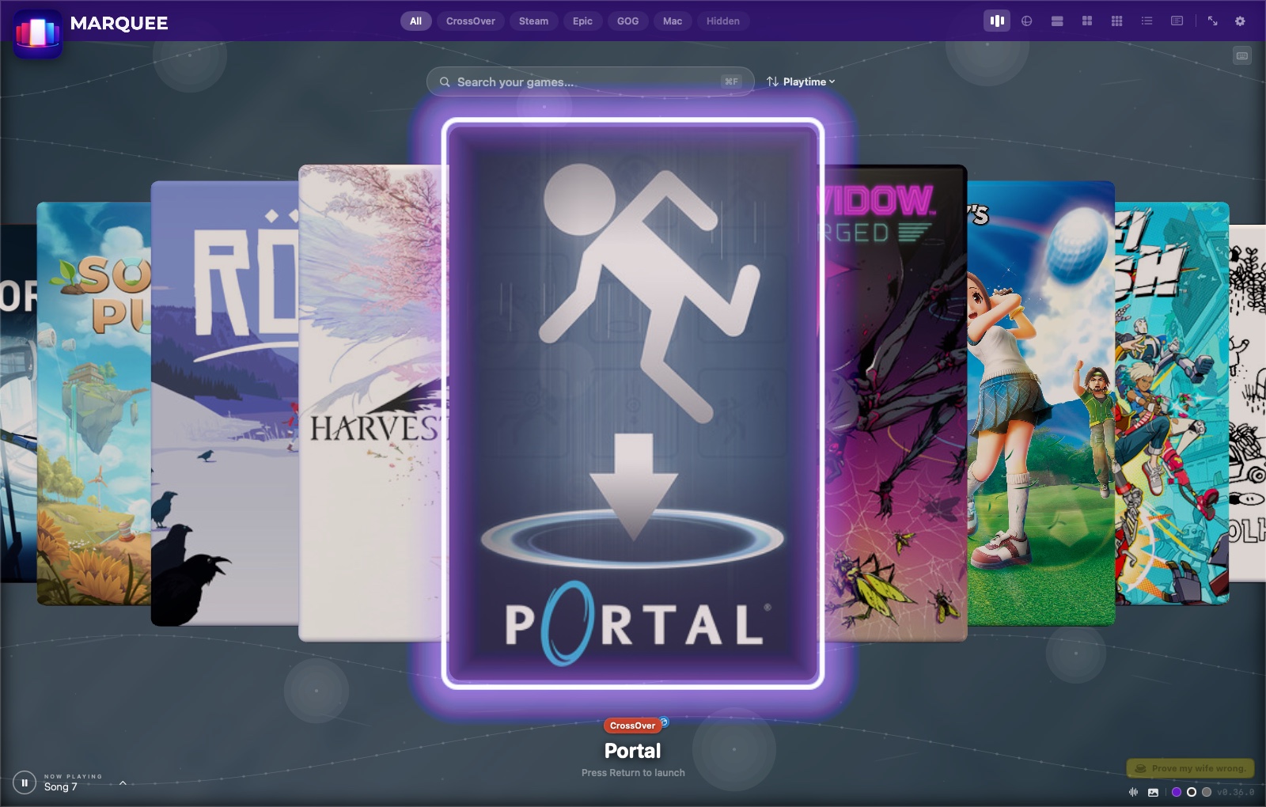Select the pink spider Widow cover
The width and height of the screenshot is (1266, 807).
tap(896, 403)
